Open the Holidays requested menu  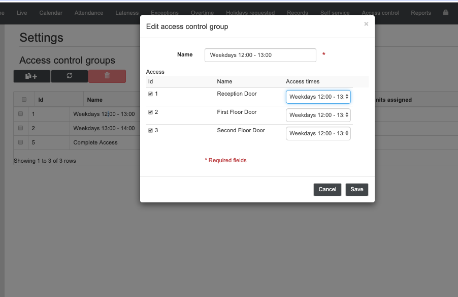250,13
